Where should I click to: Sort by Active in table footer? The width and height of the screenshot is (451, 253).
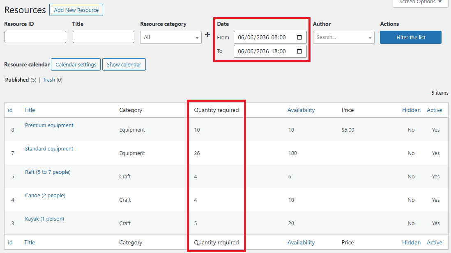click(x=434, y=242)
